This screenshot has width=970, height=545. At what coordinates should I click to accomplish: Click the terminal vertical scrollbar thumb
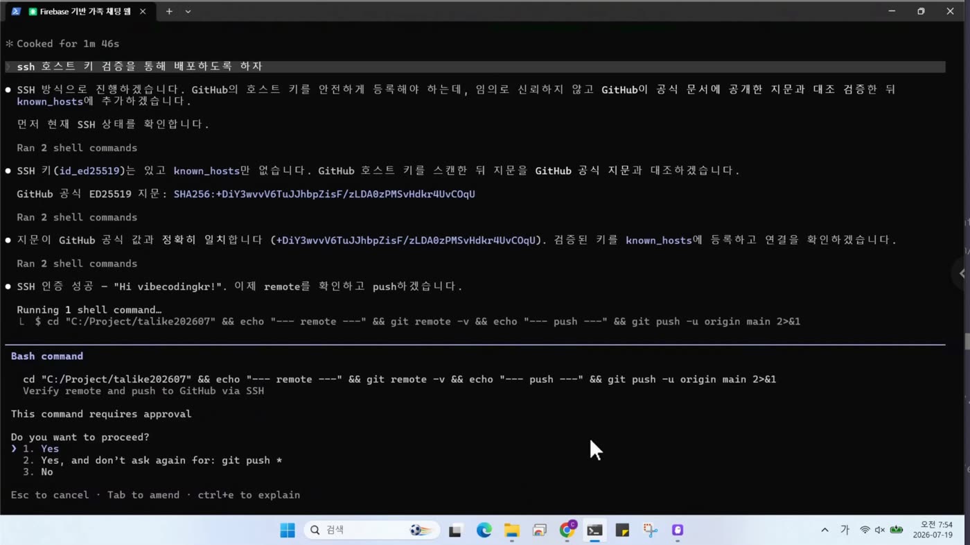967,343
